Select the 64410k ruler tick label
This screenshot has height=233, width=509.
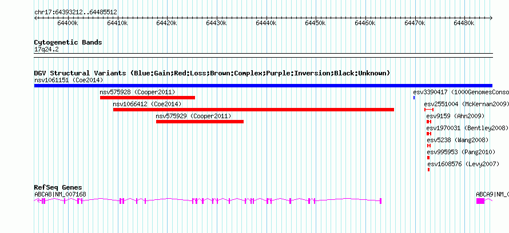click(x=117, y=23)
